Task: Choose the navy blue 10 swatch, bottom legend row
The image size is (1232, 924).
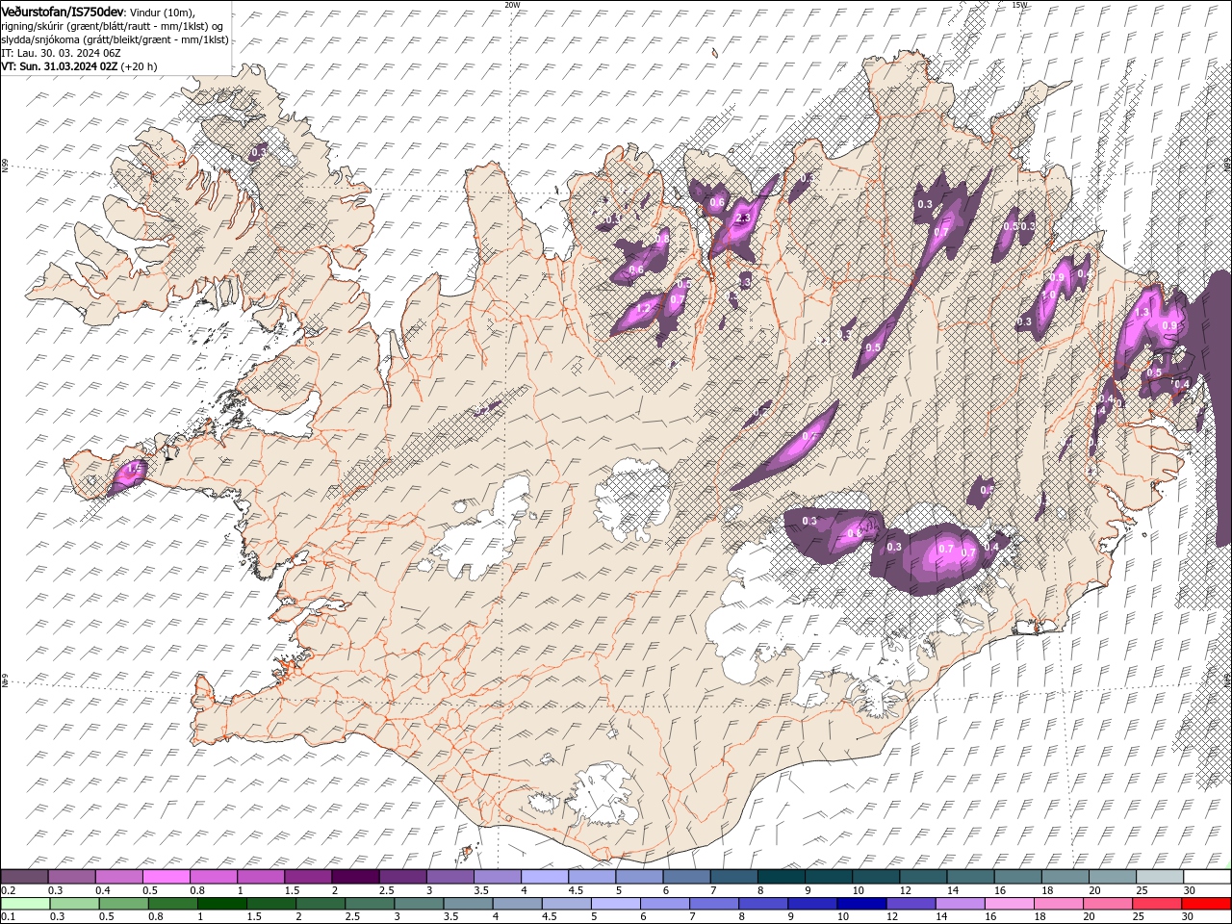Action: pos(860,904)
